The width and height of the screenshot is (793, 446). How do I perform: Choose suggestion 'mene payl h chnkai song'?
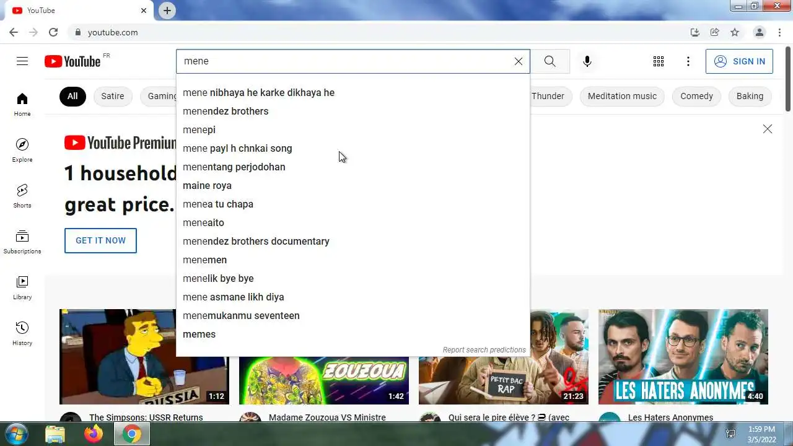click(x=353, y=149)
